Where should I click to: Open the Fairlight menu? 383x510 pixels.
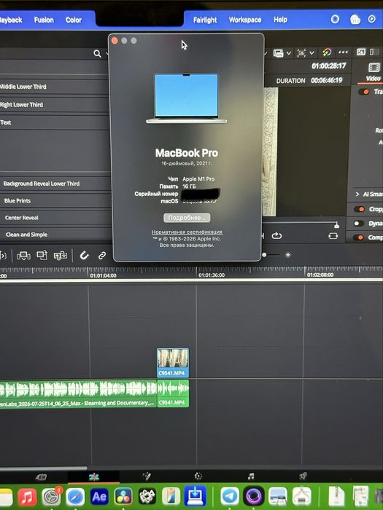(205, 20)
